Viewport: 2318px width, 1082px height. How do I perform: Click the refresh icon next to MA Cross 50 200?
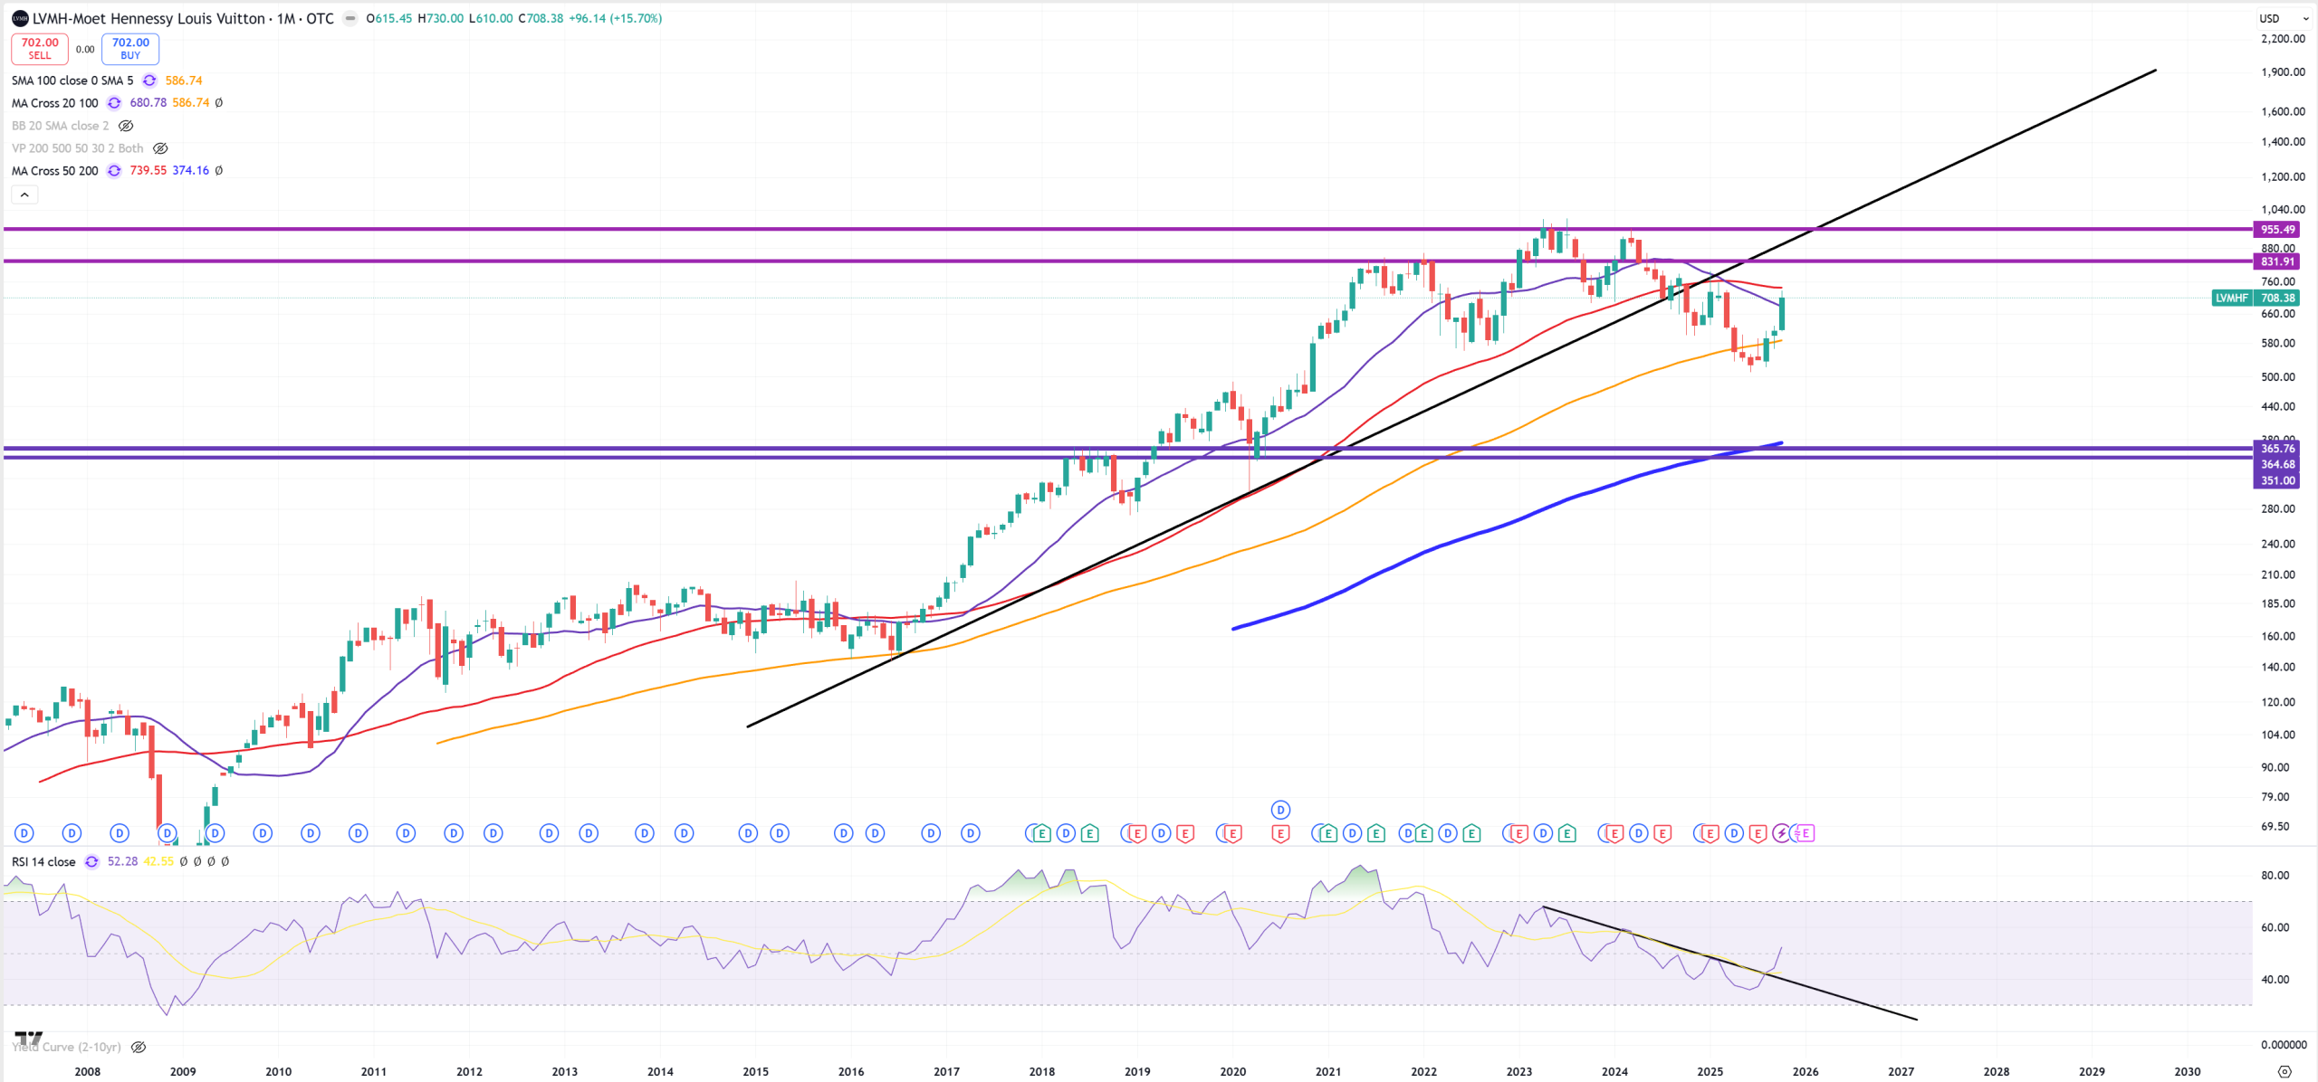pos(114,171)
